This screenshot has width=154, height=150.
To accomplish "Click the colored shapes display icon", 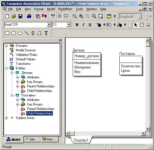I will [44, 16].
